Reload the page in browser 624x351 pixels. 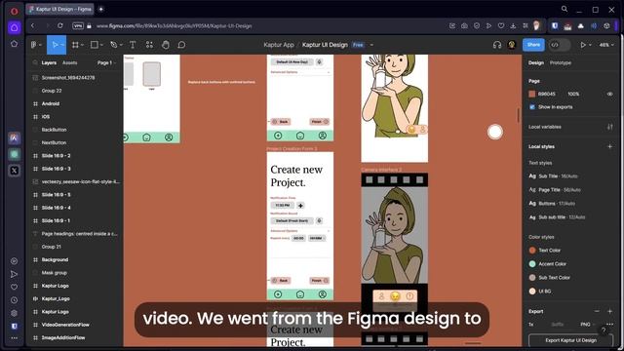coord(59,26)
